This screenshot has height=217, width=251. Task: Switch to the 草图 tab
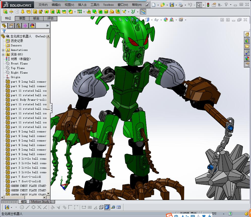[x=22, y=18]
